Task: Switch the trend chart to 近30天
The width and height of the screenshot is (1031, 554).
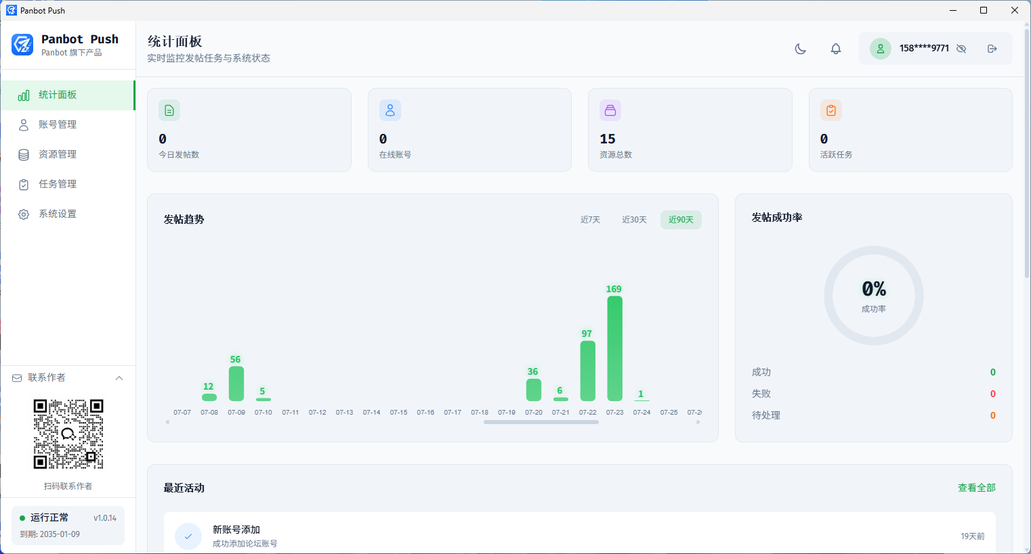Action: point(634,220)
